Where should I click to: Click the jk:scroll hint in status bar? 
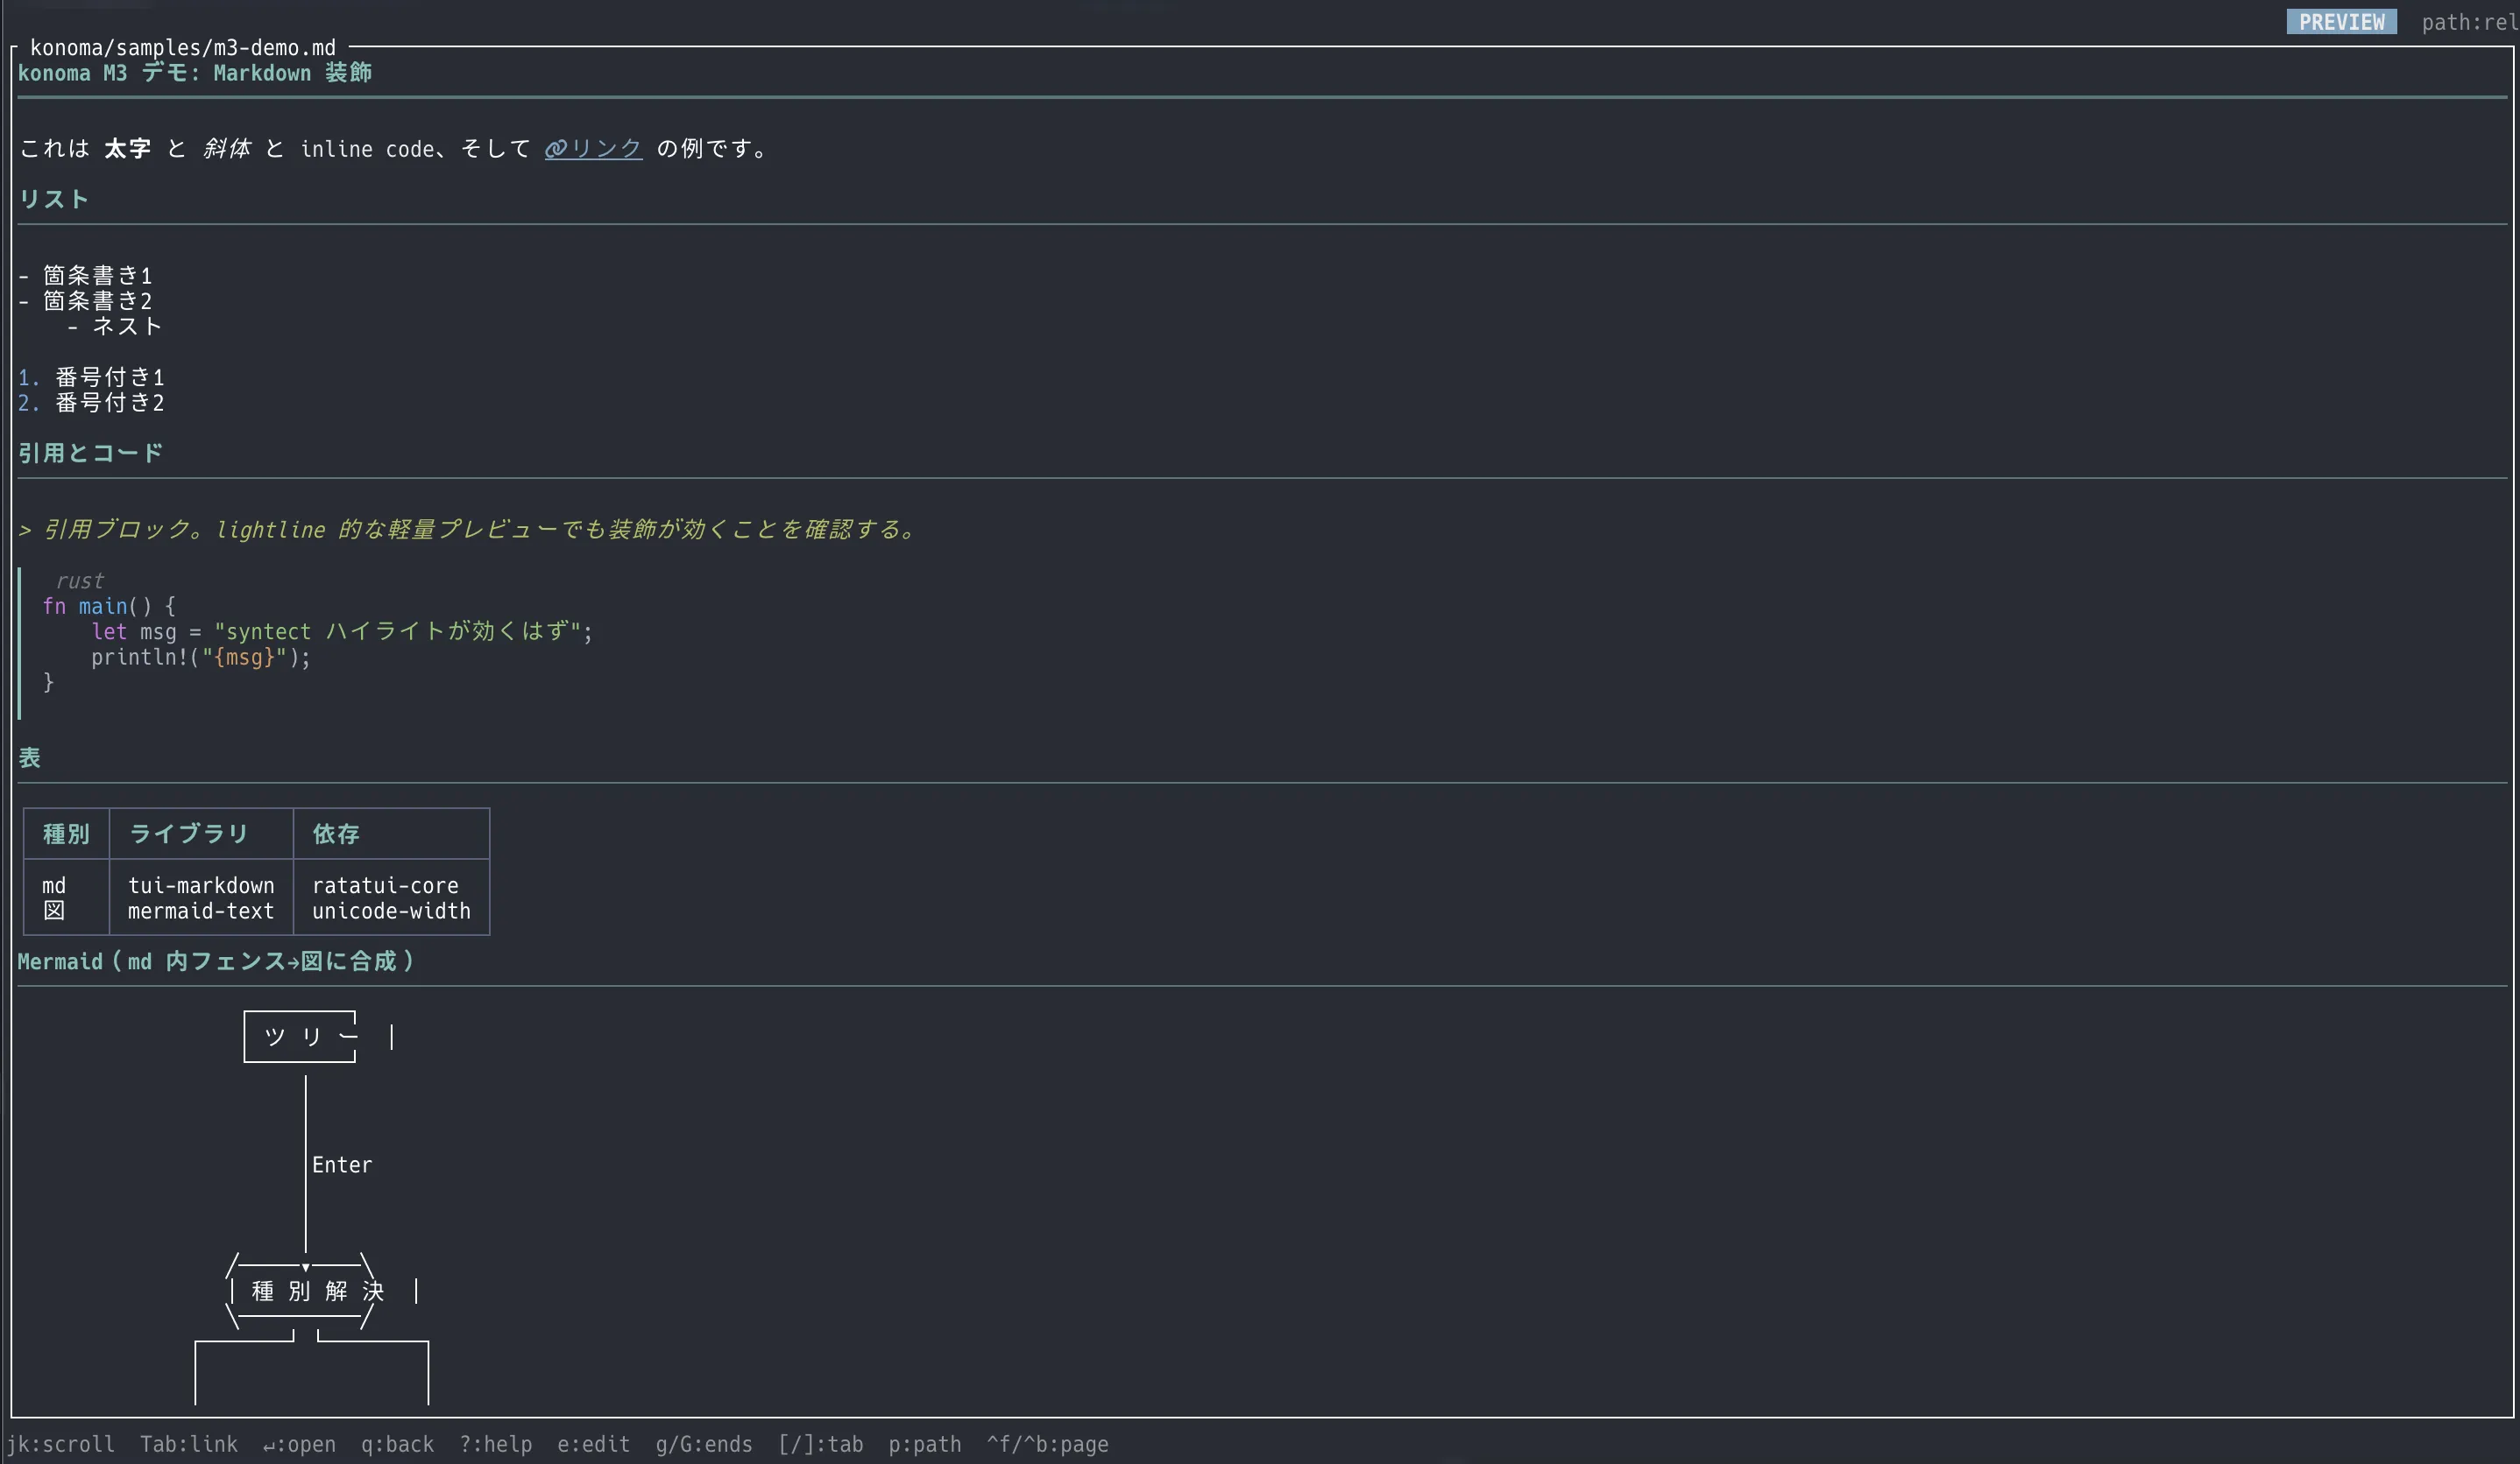click(60, 1444)
